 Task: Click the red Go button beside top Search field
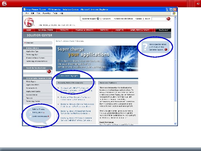[x=168, y=19]
